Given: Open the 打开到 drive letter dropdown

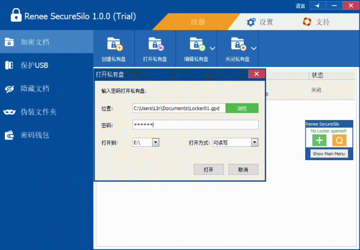Looking at the screenshot, I should pyautogui.click(x=156, y=142).
